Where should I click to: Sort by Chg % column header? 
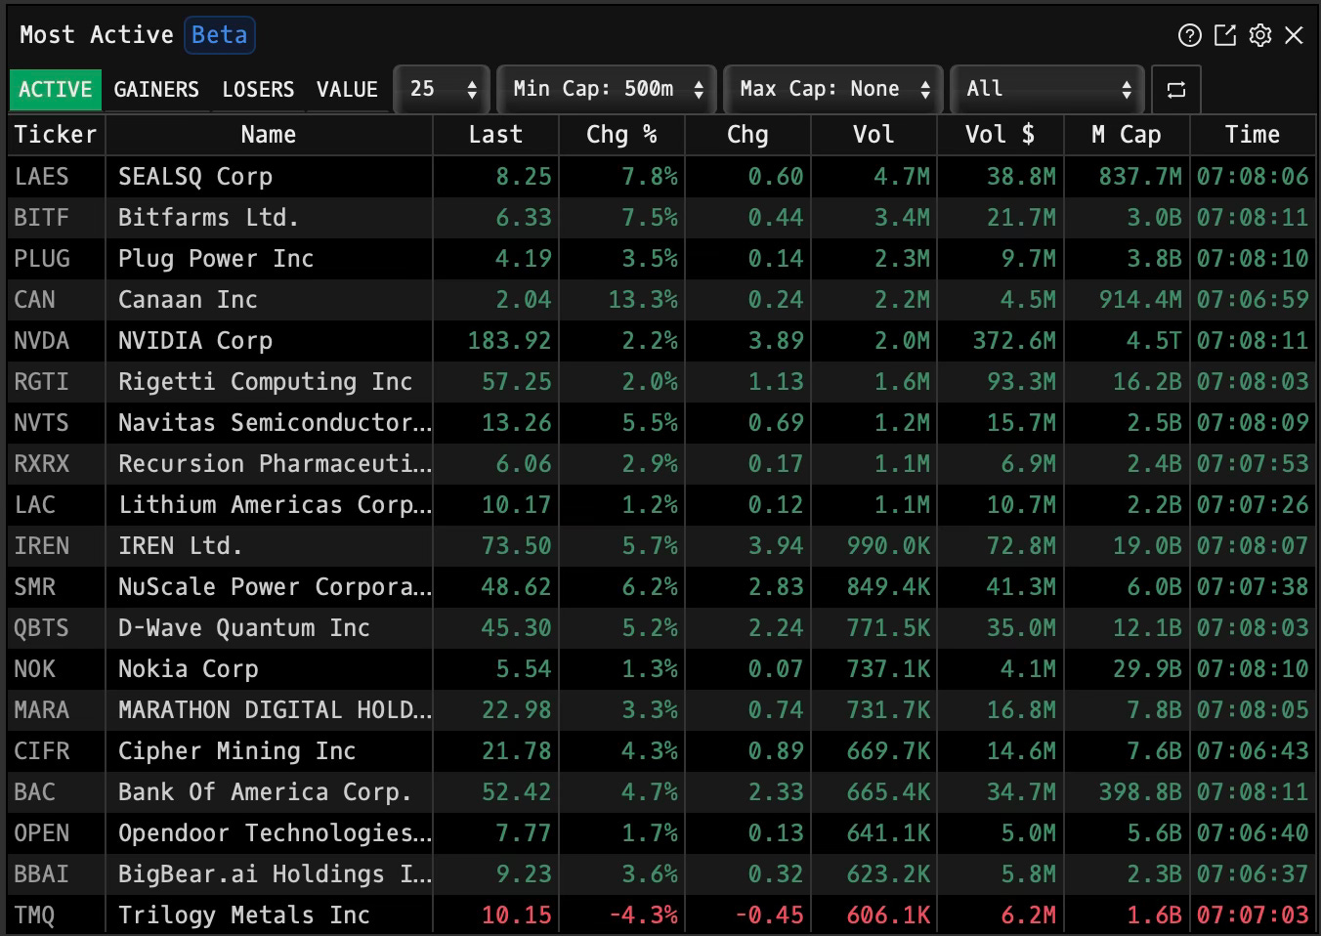click(621, 135)
